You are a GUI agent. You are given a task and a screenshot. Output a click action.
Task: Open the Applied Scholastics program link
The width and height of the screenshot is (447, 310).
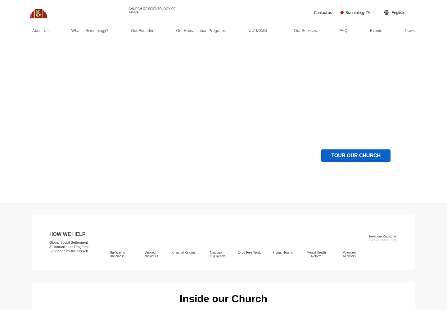pyautogui.click(x=150, y=255)
